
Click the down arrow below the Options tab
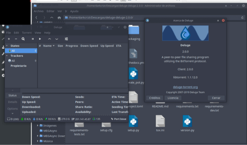12,113
